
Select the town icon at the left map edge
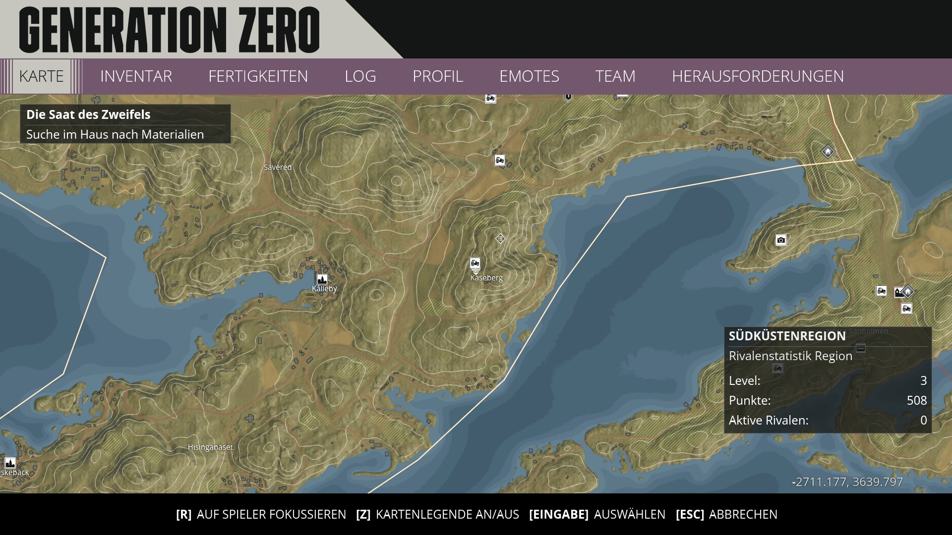(10, 463)
